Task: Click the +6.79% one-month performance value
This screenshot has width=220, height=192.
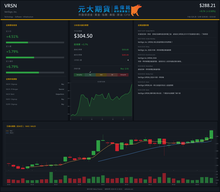Action: [x=12, y=67]
